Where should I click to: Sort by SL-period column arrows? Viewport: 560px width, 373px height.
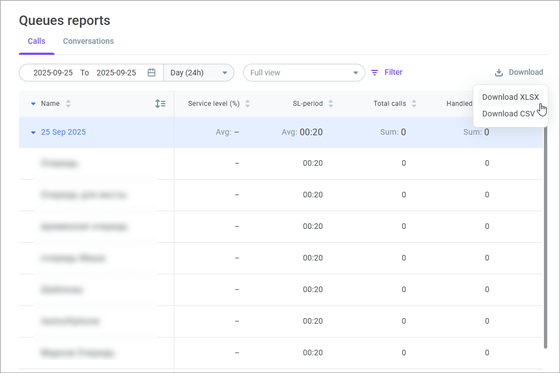pos(331,104)
